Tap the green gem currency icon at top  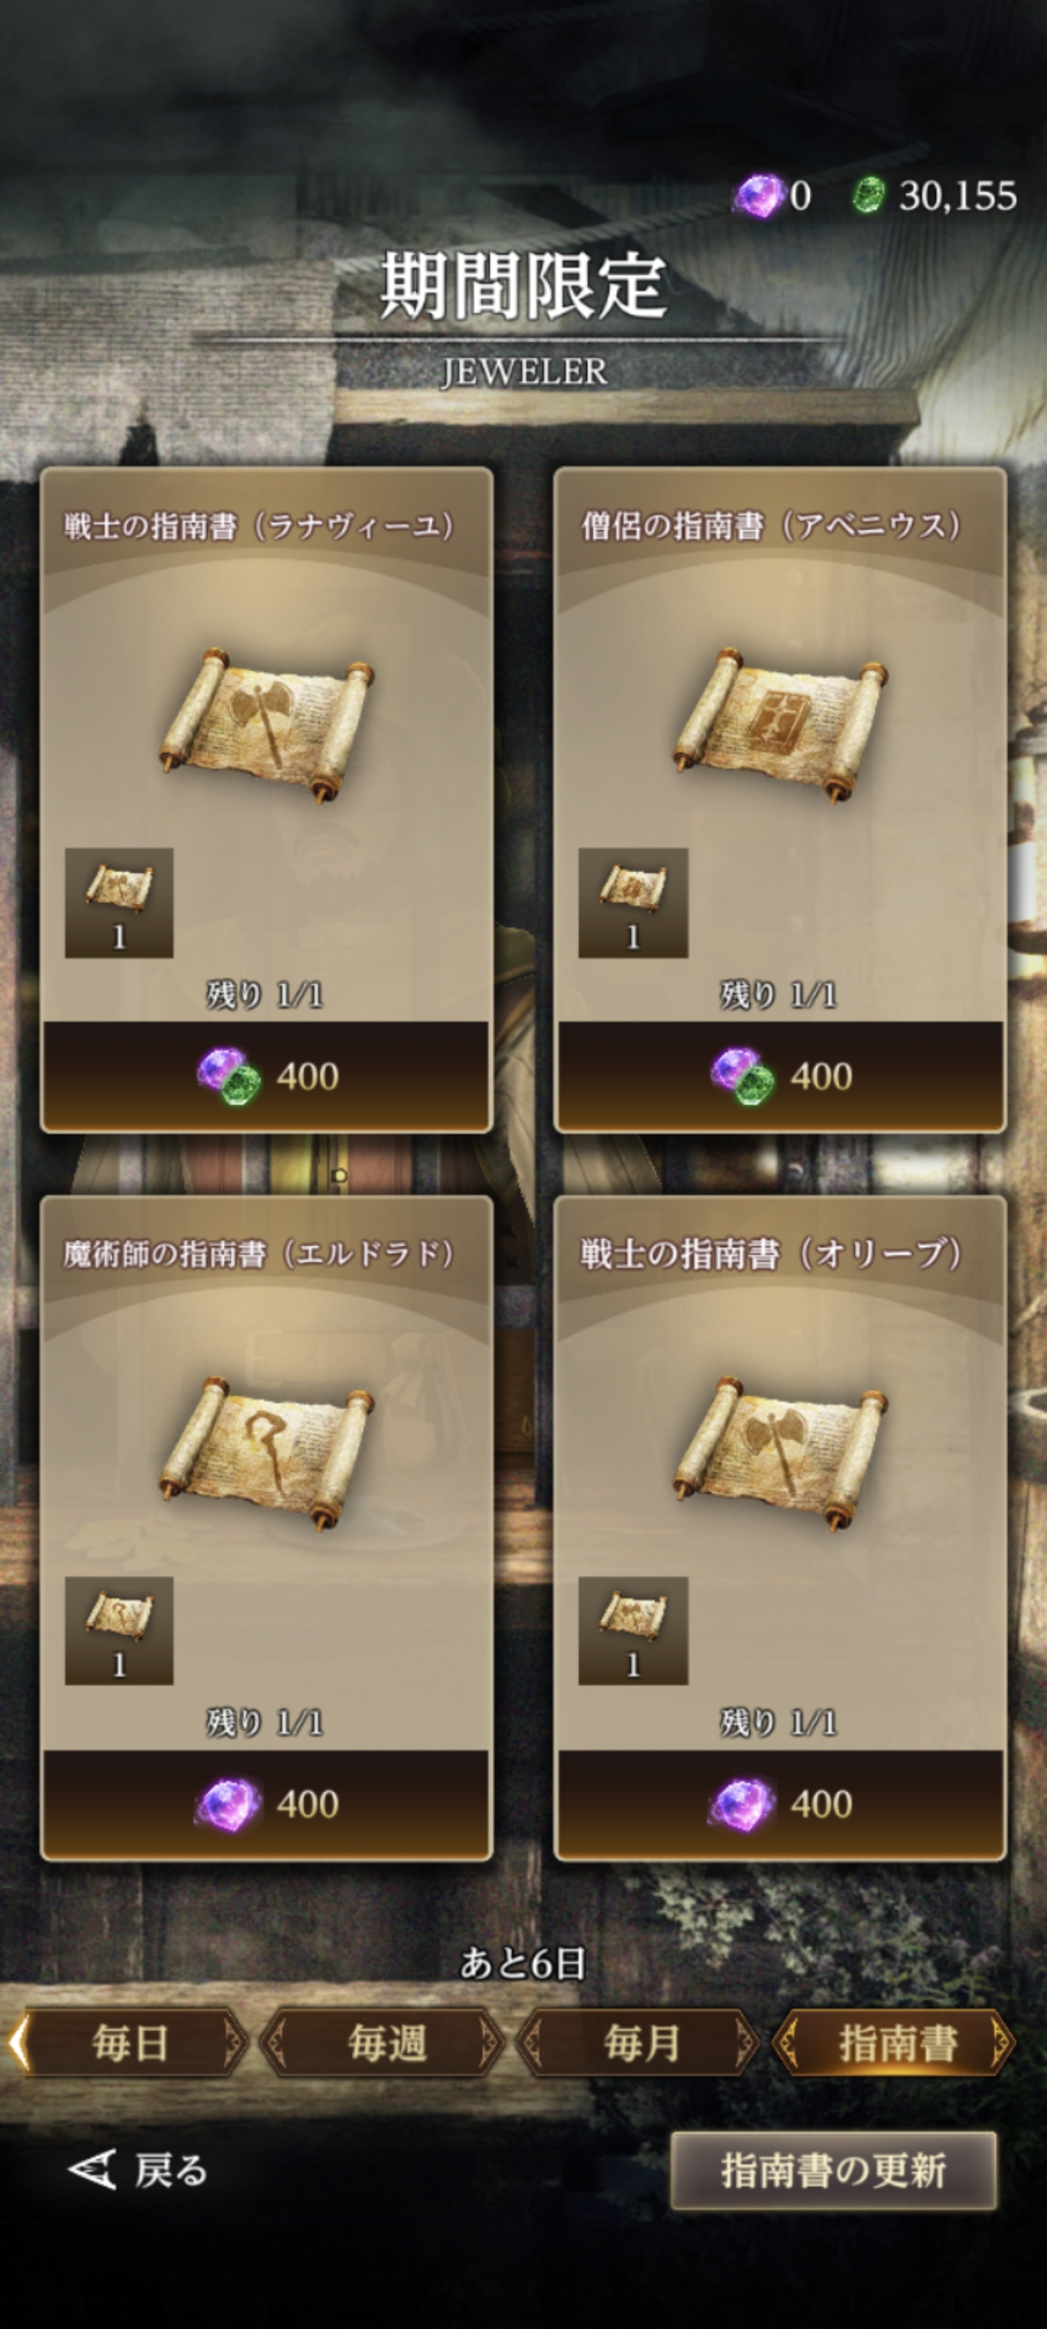869,195
